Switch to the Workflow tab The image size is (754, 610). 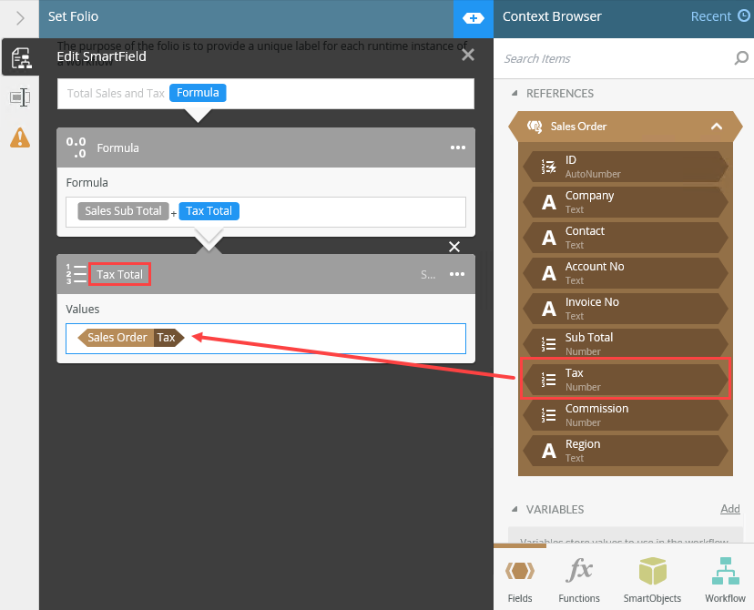(x=725, y=581)
